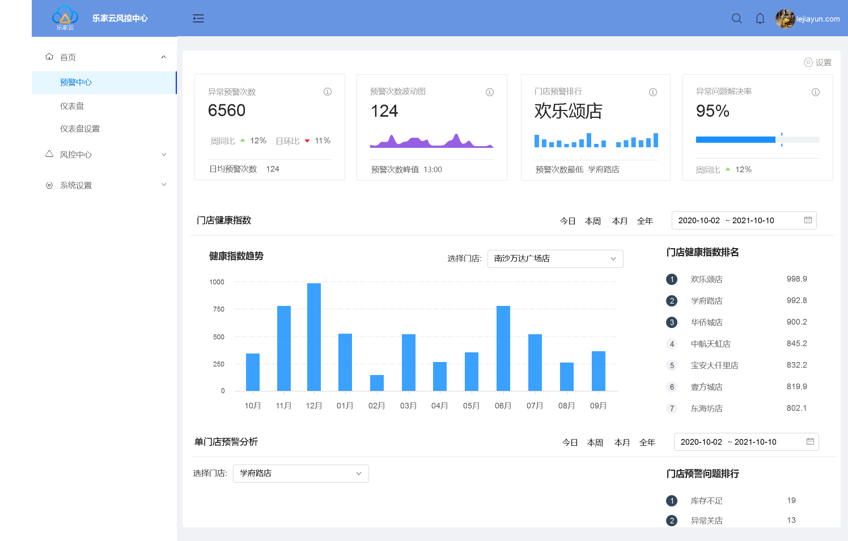Click the 风控中心 triangle icon
The image size is (848, 541).
[49, 154]
